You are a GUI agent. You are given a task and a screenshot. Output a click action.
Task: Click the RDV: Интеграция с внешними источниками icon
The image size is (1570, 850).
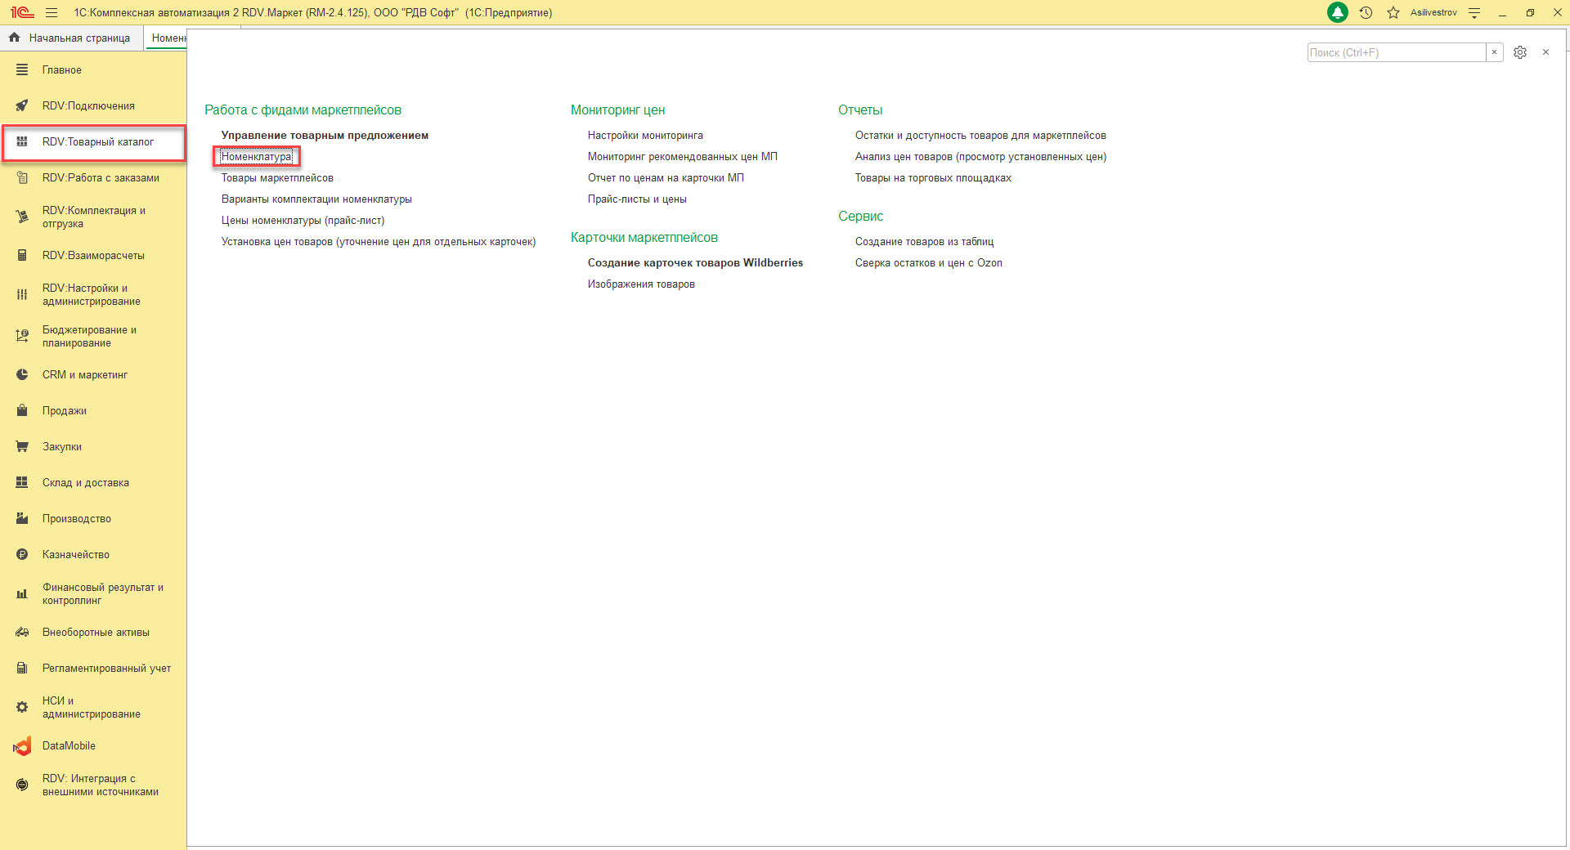click(x=22, y=785)
